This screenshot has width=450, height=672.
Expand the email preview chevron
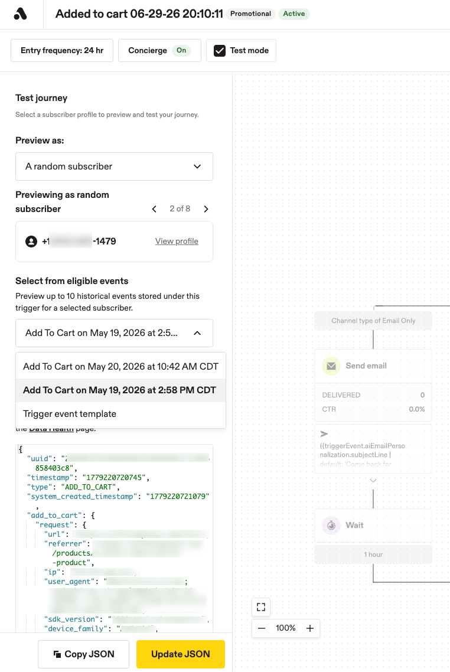point(373,481)
